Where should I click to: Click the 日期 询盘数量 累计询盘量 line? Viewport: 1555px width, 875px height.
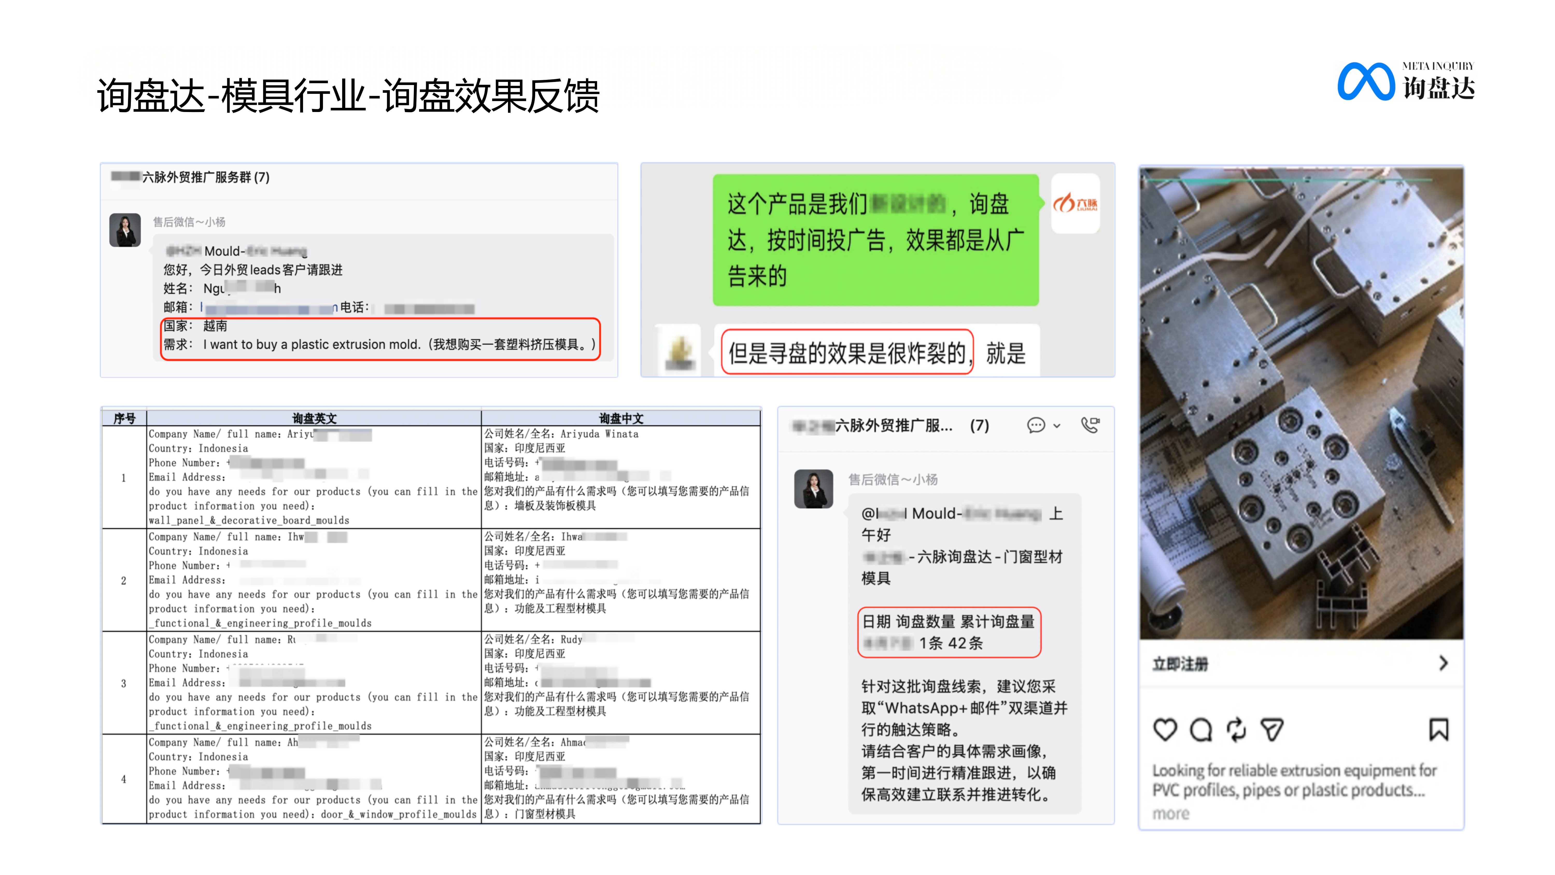pos(948,621)
